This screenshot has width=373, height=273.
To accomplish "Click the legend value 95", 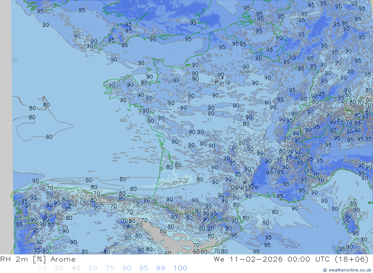I will point(144,268).
